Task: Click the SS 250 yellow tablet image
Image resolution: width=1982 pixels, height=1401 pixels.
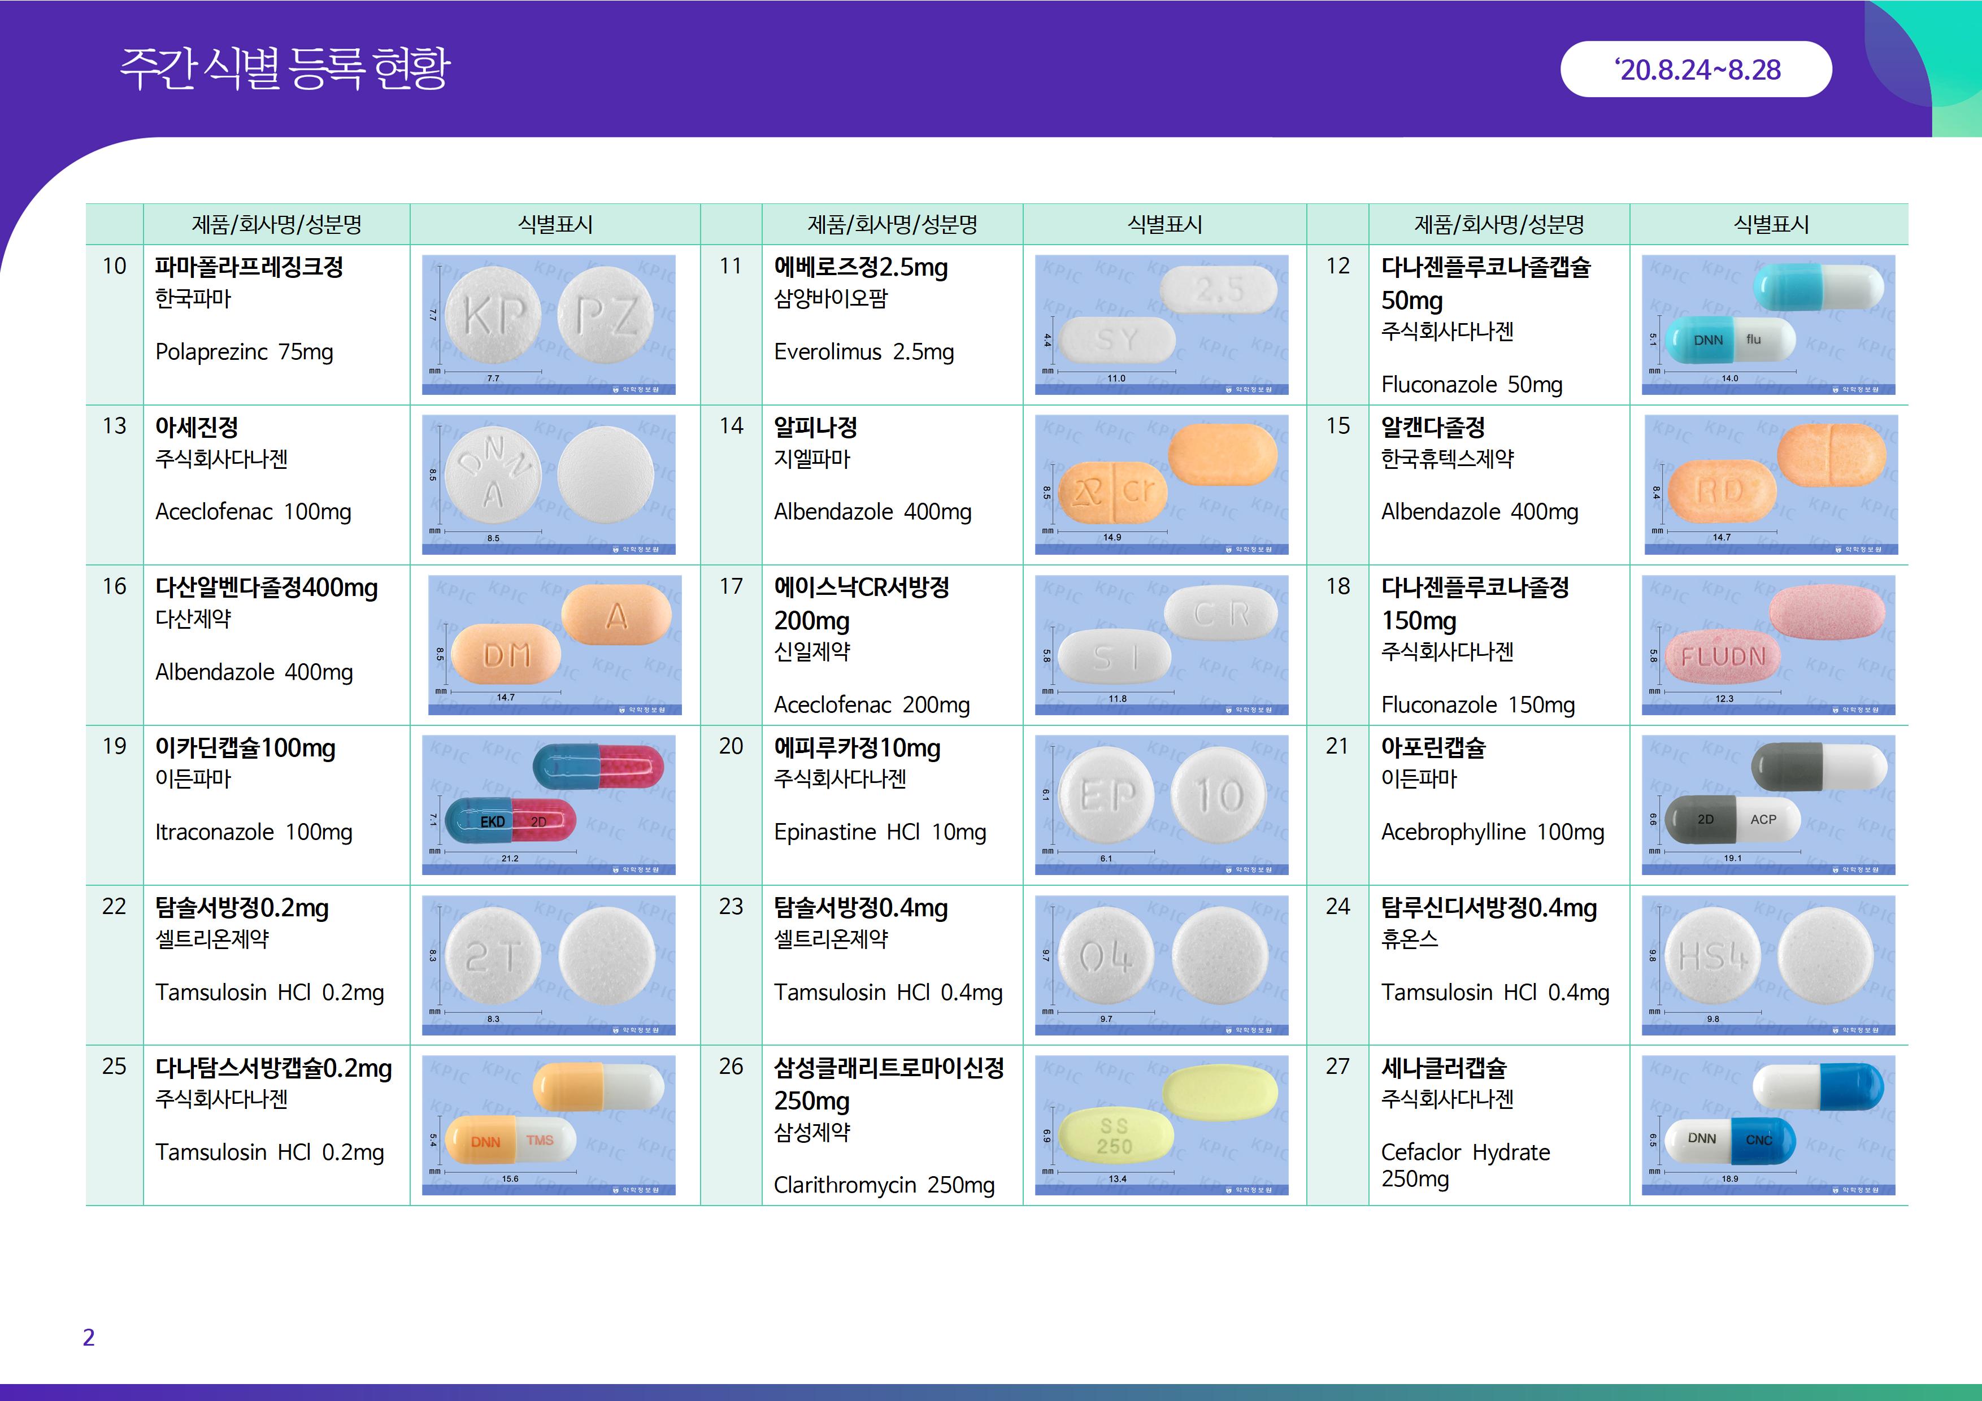Action: pos(1161,1125)
